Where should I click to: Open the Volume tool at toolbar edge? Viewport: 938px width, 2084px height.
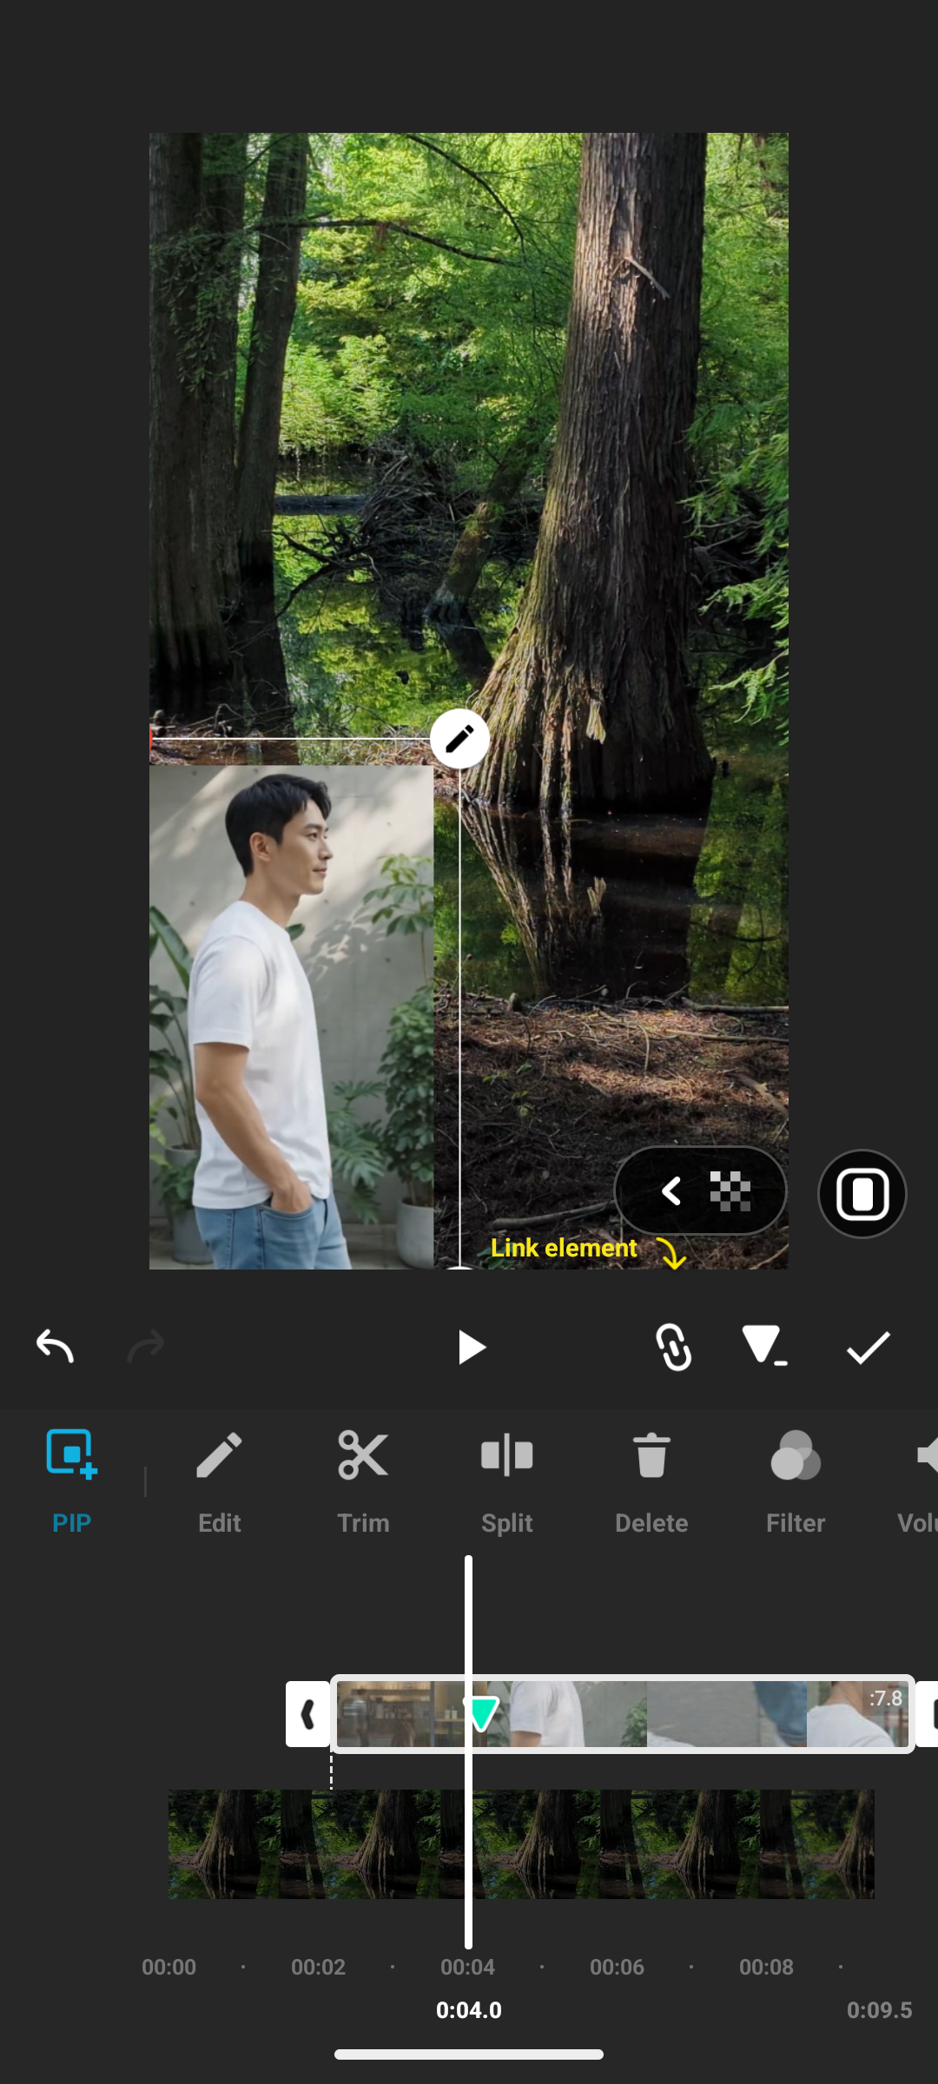point(919,1481)
